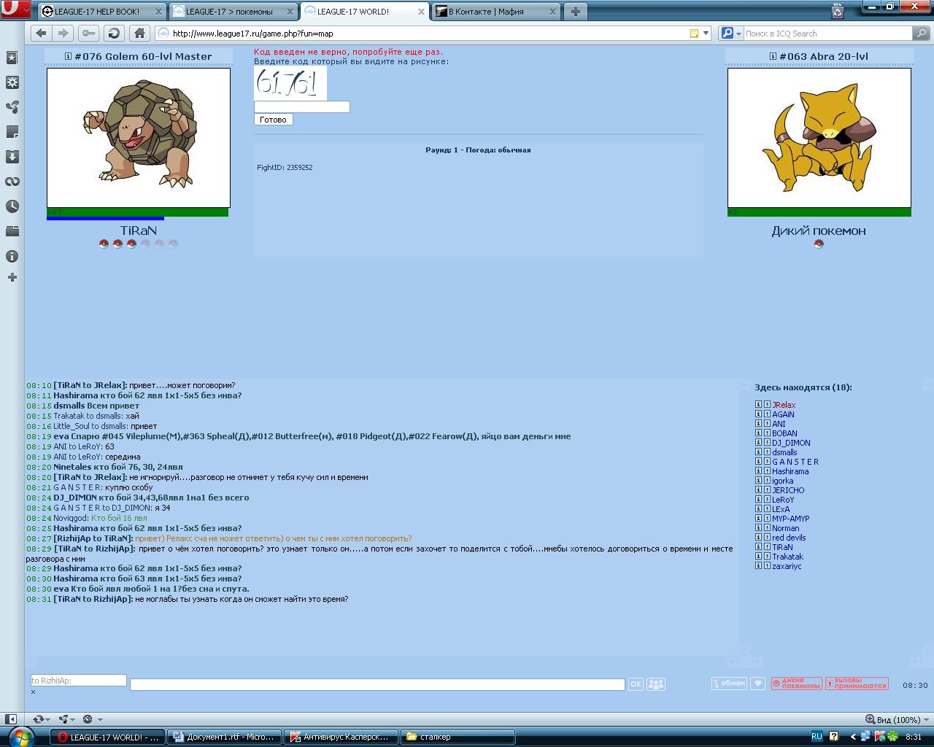Image resolution: width=934 pixels, height=747 pixels.
Task: Click Golem blue experience bar
Action: tap(105, 218)
